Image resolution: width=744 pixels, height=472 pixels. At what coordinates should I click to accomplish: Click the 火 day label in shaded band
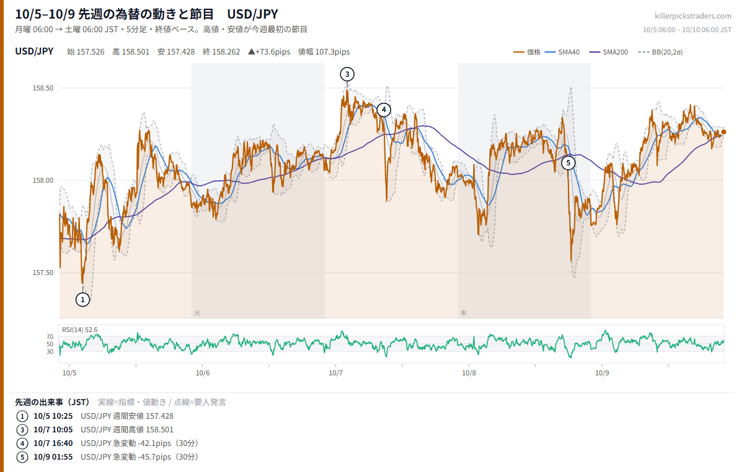[197, 313]
